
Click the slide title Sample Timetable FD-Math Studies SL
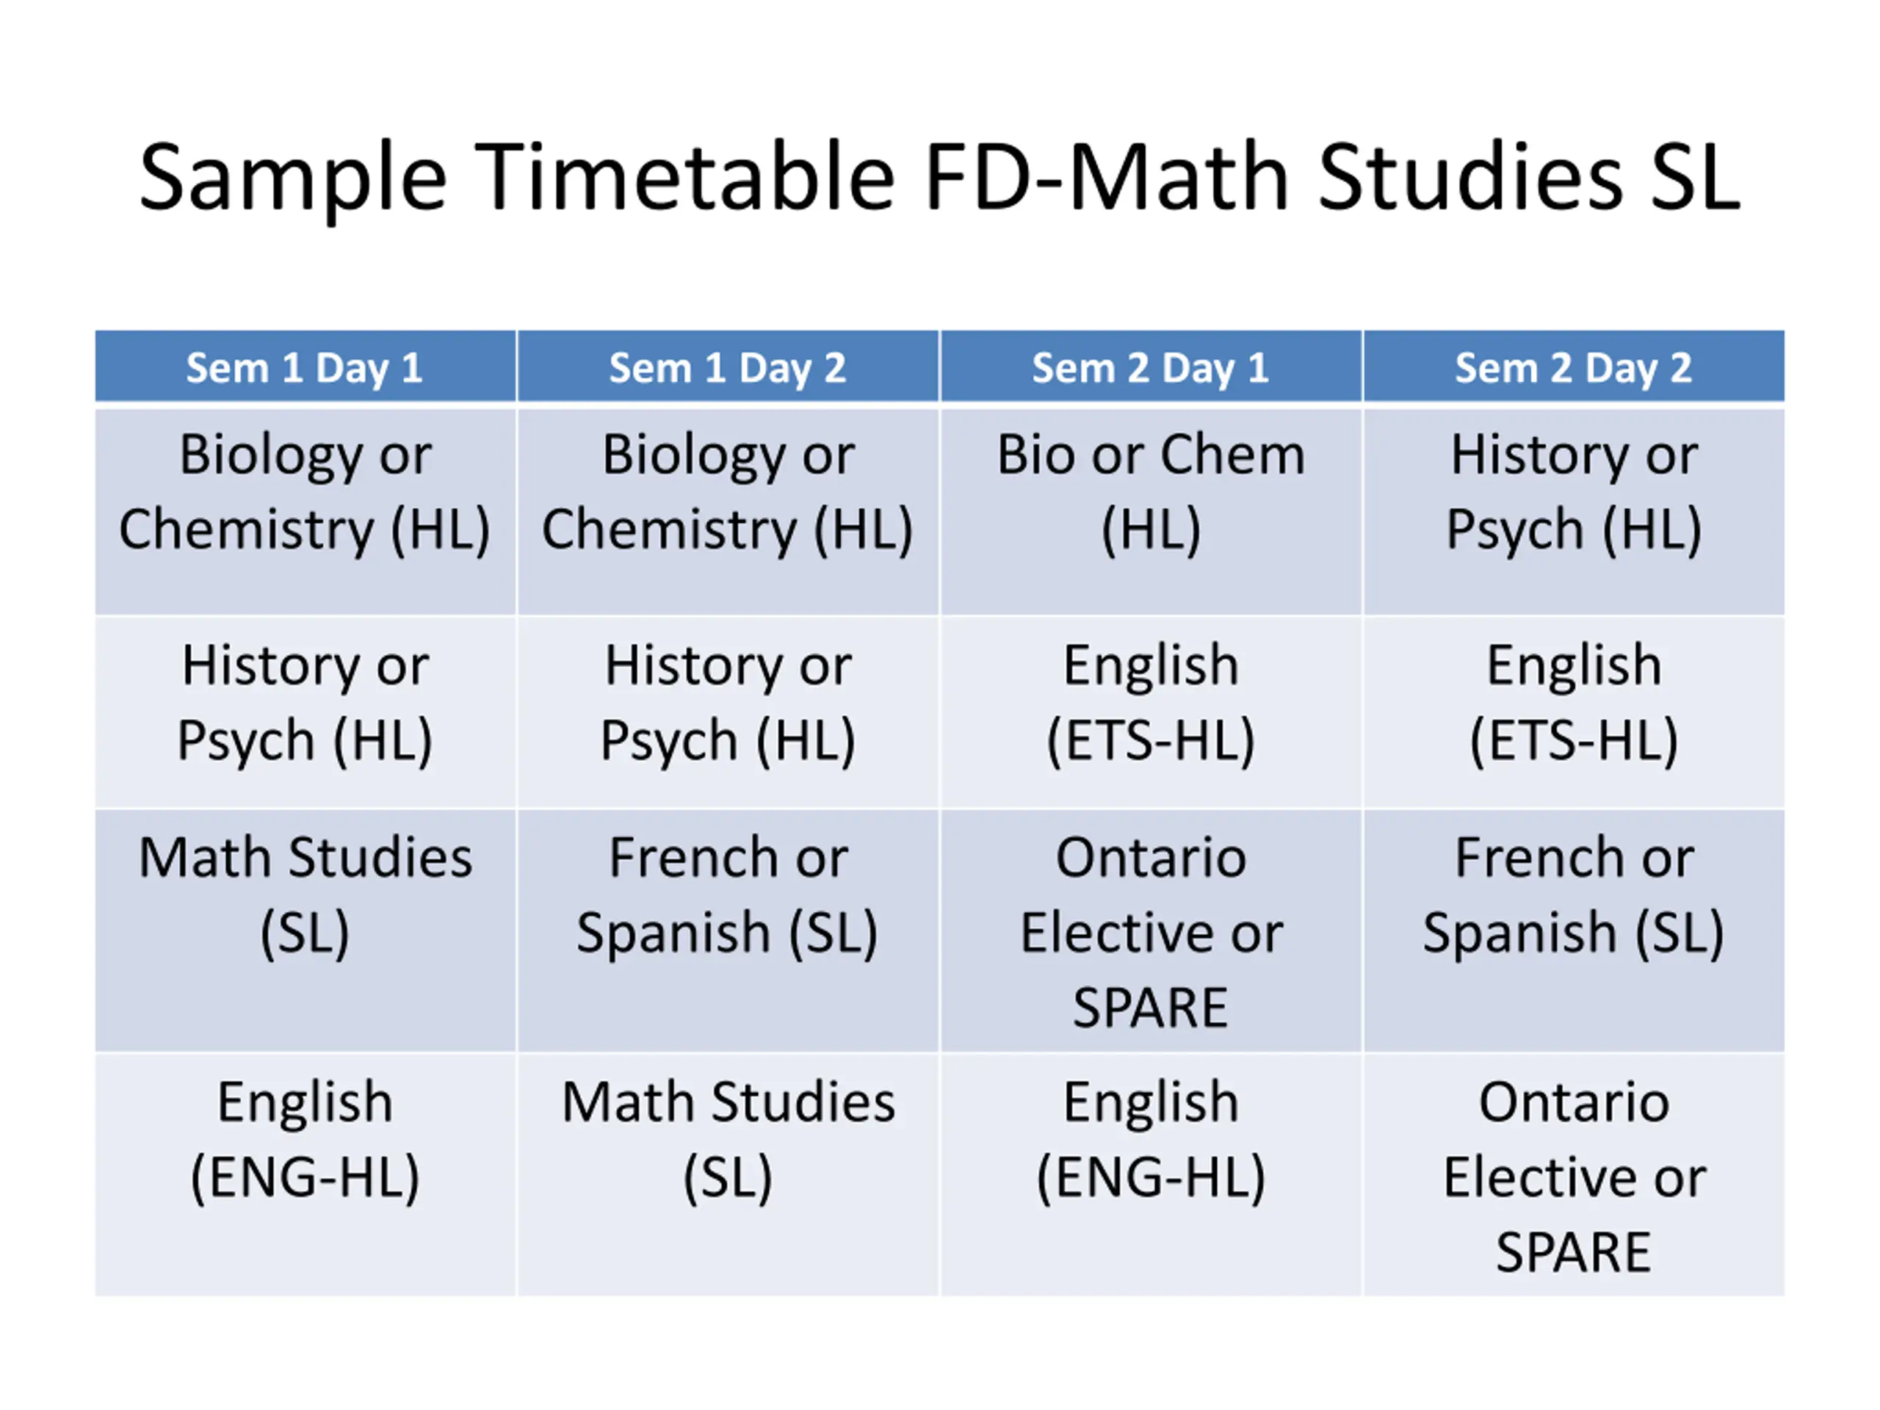tap(940, 178)
